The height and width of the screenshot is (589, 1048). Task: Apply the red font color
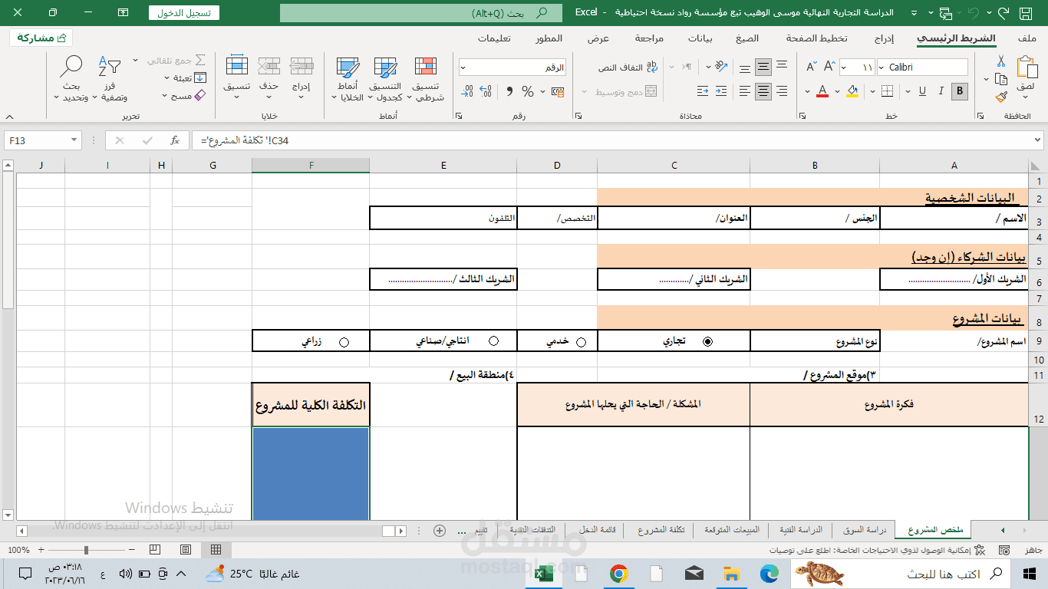tap(822, 91)
